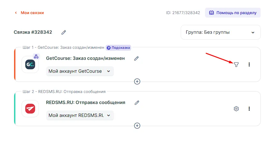Expand the Группа: Без группы dropdown
This screenshot has width=278, height=143.
(220, 32)
